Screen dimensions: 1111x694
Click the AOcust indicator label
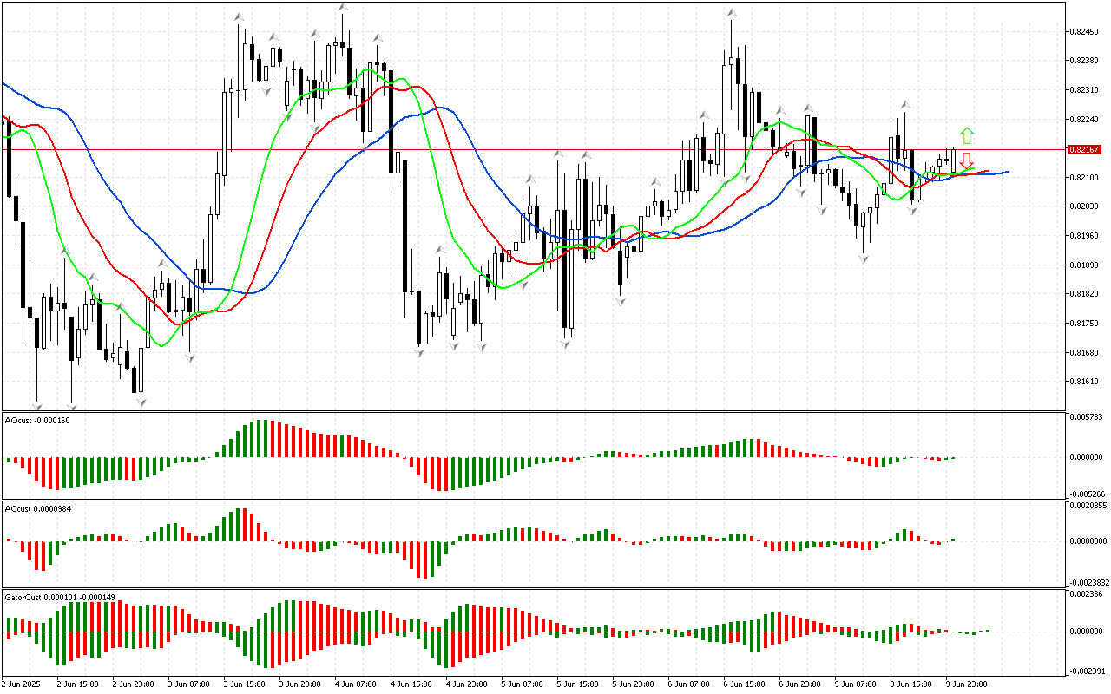tap(37, 420)
